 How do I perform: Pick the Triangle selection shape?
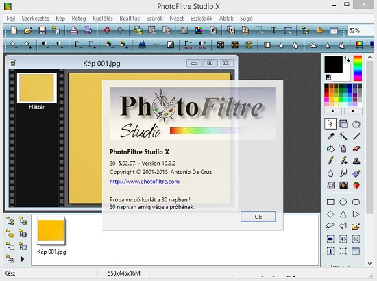343,214
